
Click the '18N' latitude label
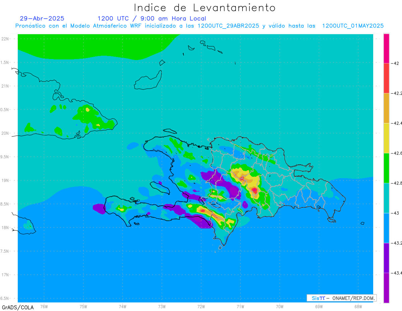coord(5,227)
